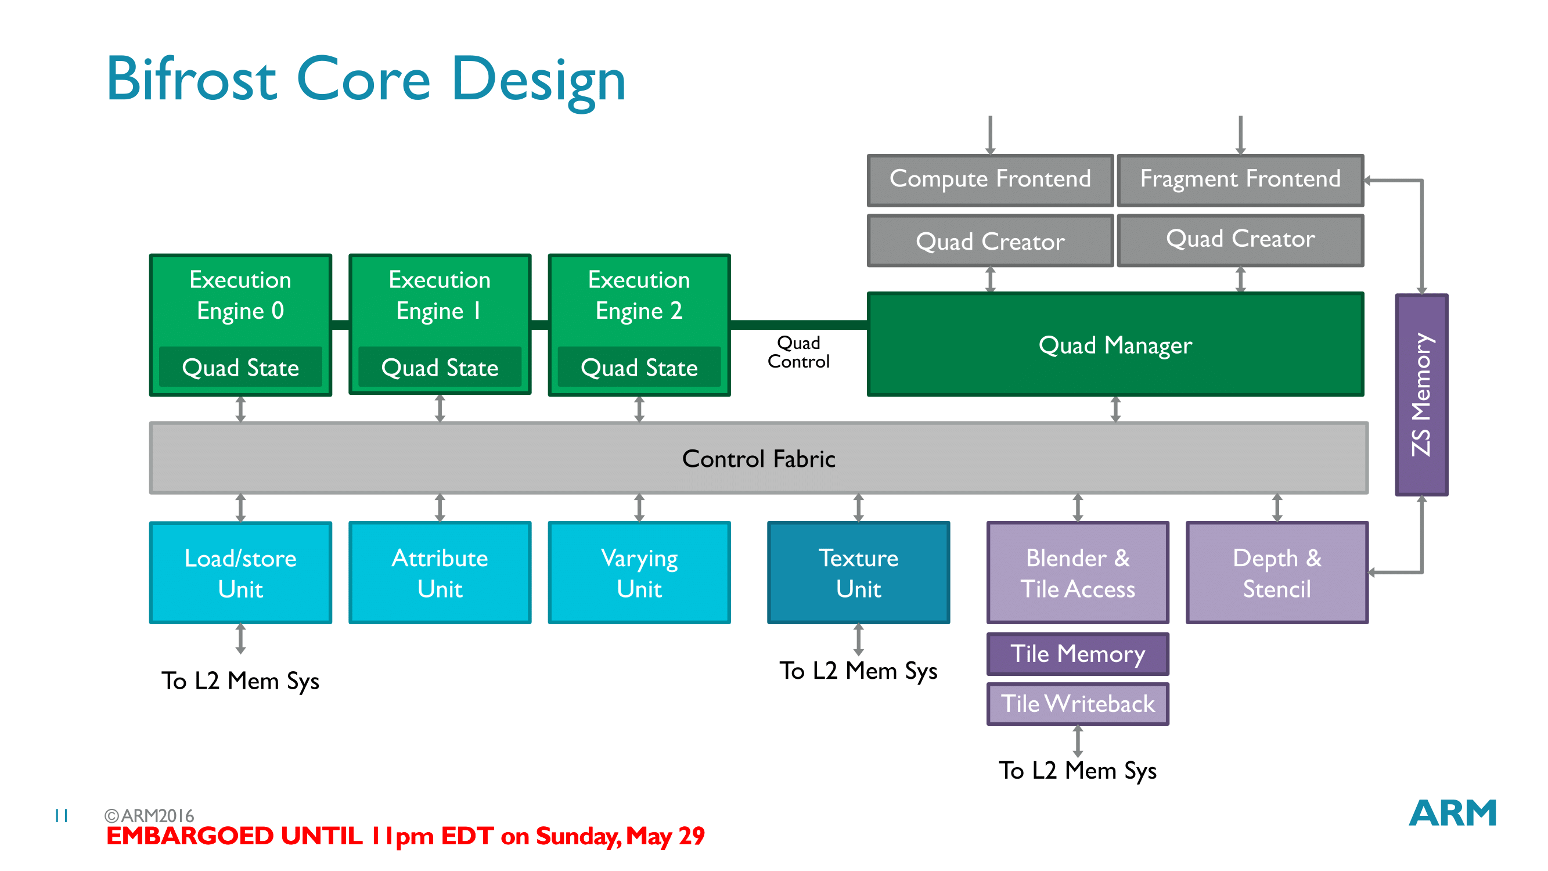Click the Tile Writeback block
Screen dimensions: 1548x871
[x=1078, y=703]
